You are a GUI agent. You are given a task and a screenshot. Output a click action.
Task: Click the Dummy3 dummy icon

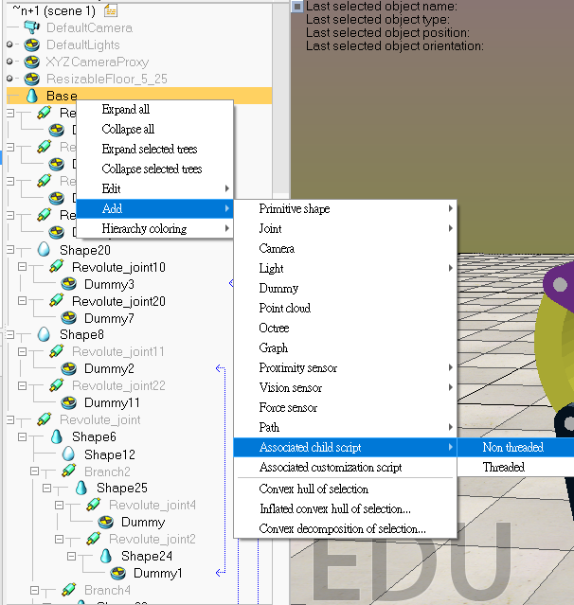(69, 285)
